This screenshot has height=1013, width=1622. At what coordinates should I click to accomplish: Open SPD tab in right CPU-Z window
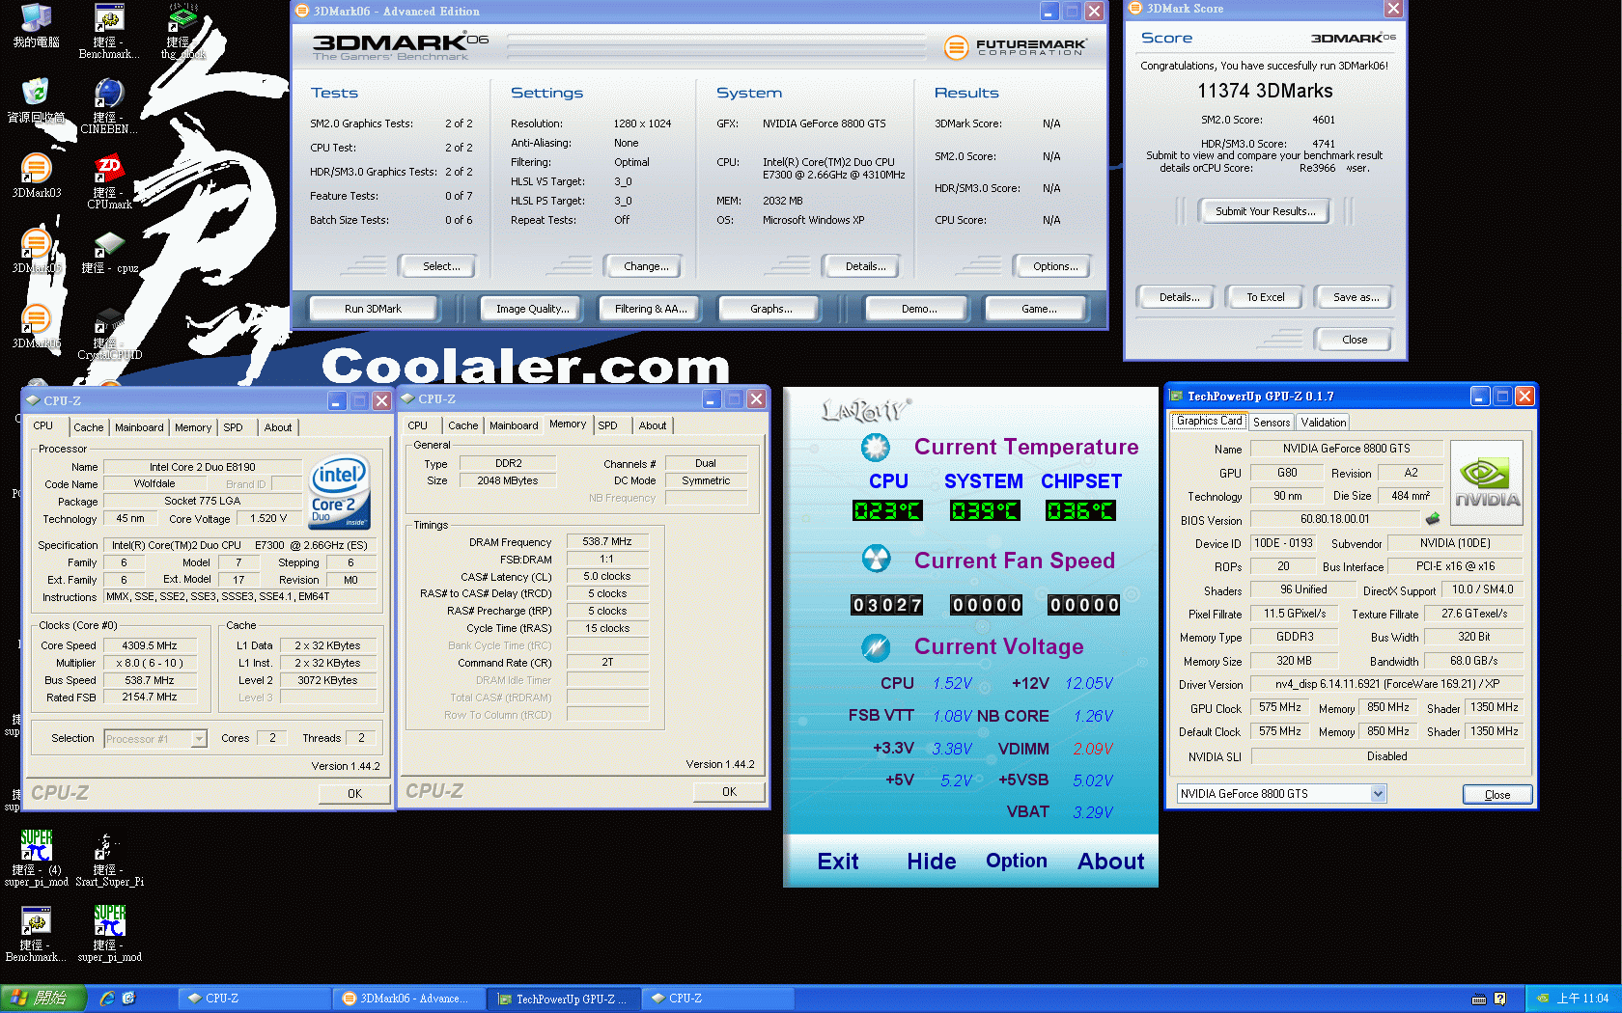[607, 425]
